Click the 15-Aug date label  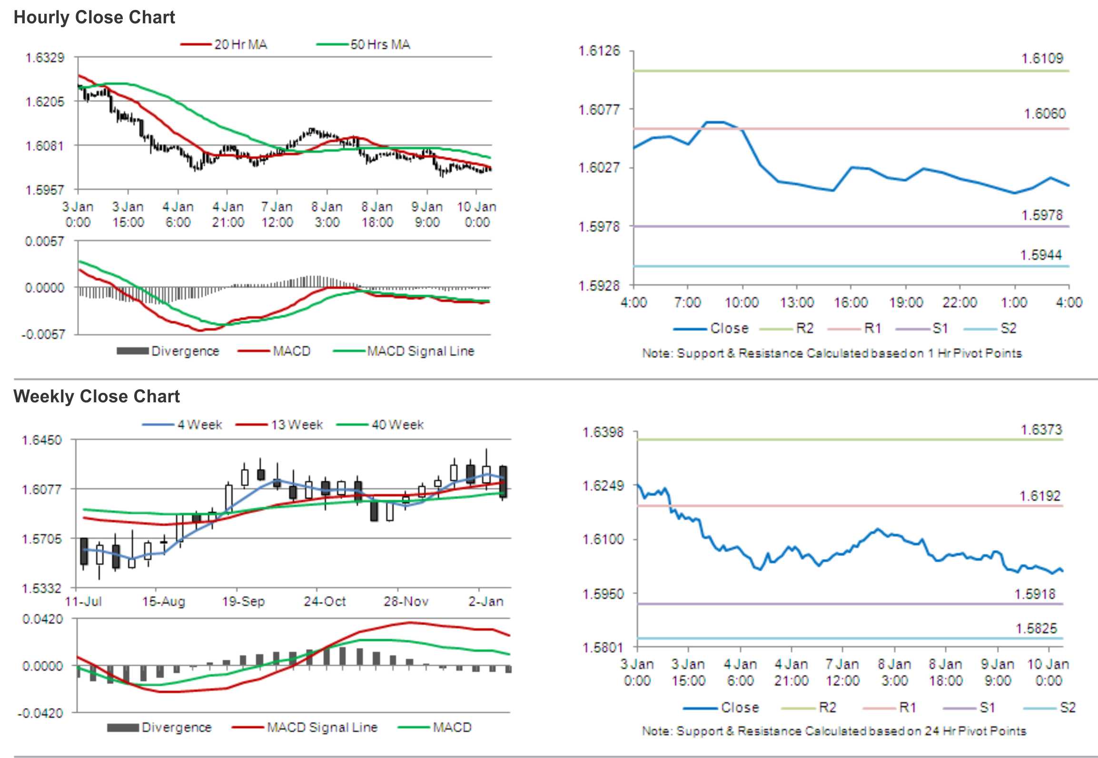click(163, 602)
